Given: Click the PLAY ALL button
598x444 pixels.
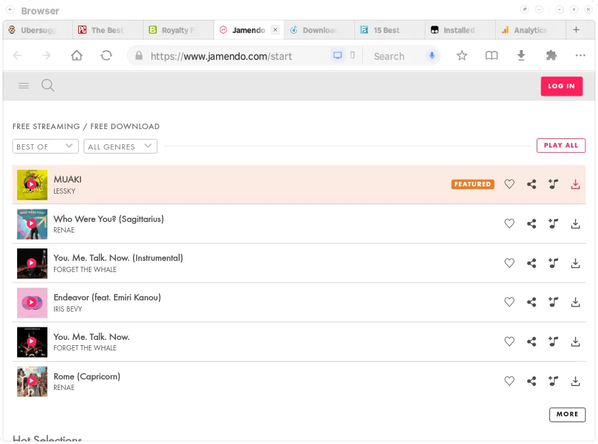Looking at the screenshot, I should click(x=560, y=146).
